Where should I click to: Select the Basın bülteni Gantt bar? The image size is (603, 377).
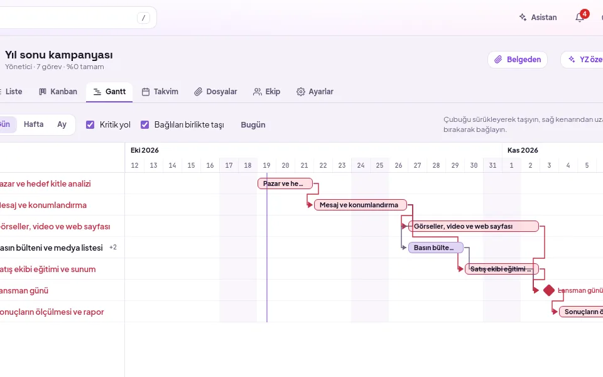[x=436, y=248]
